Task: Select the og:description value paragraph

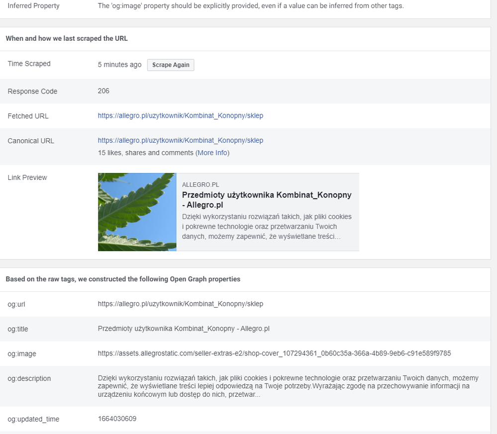Action: click(x=288, y=386)
